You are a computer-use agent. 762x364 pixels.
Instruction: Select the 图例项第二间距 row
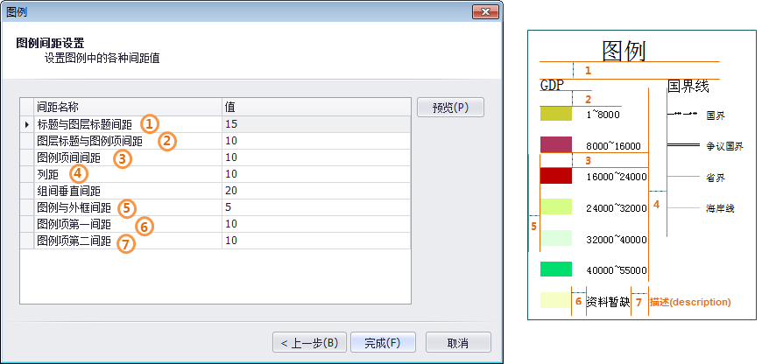[74, 241]
